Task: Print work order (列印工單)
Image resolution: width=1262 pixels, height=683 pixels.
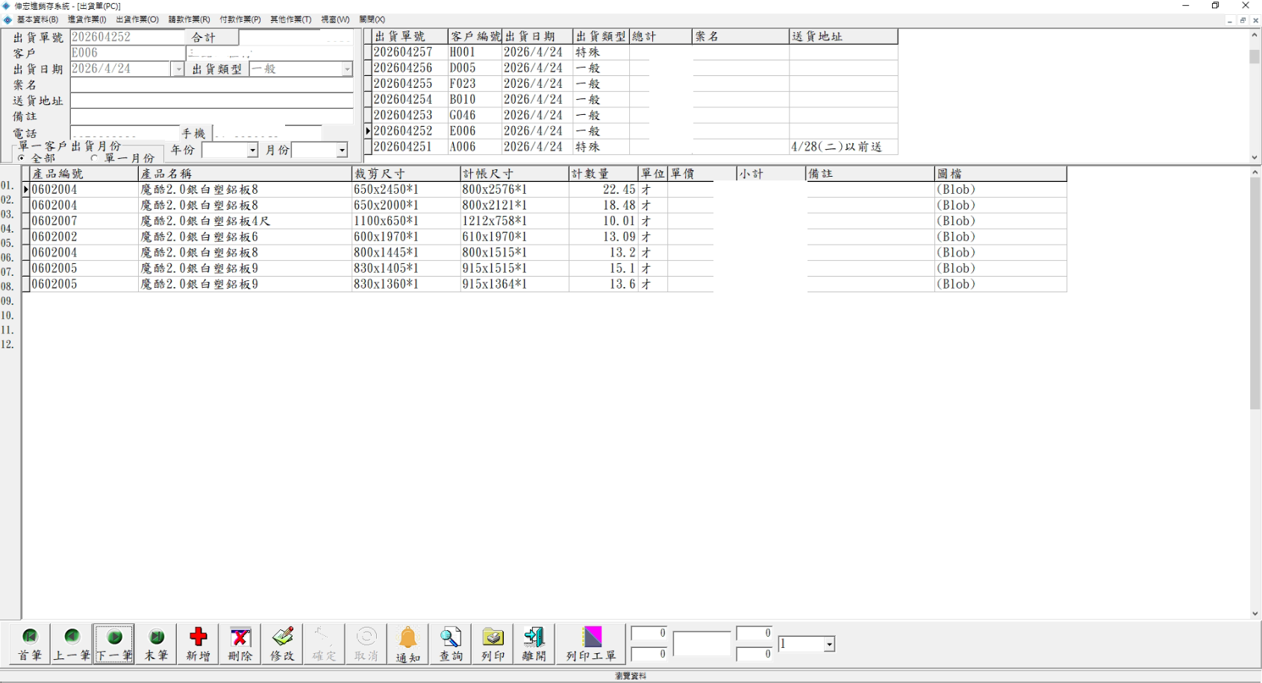Action: [x=591, y=643]
